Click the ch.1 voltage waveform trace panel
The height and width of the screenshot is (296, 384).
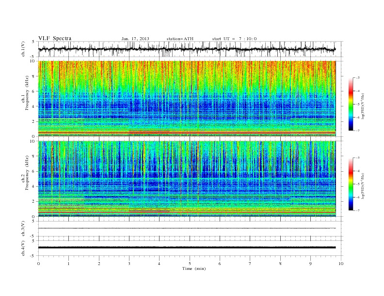[191, 49]
